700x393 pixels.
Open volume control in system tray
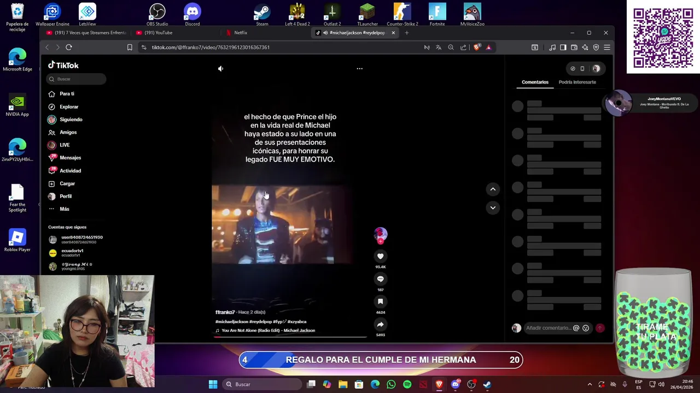click(x=661, y=384)
